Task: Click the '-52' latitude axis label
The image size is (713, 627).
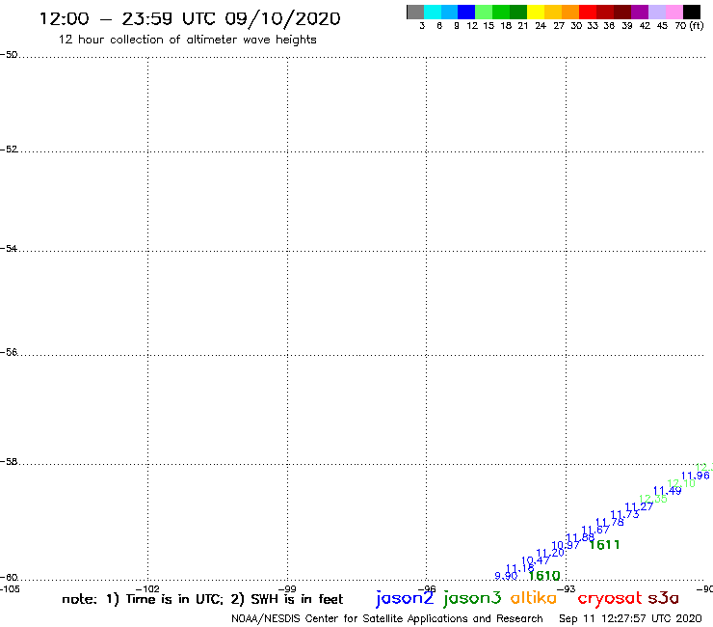Action: [x=9, y=150]
